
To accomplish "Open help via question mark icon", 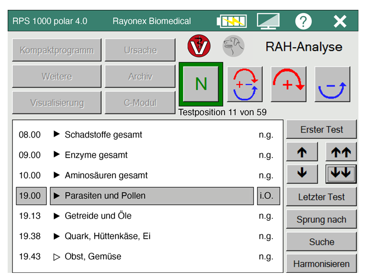I will coord(303,21).
